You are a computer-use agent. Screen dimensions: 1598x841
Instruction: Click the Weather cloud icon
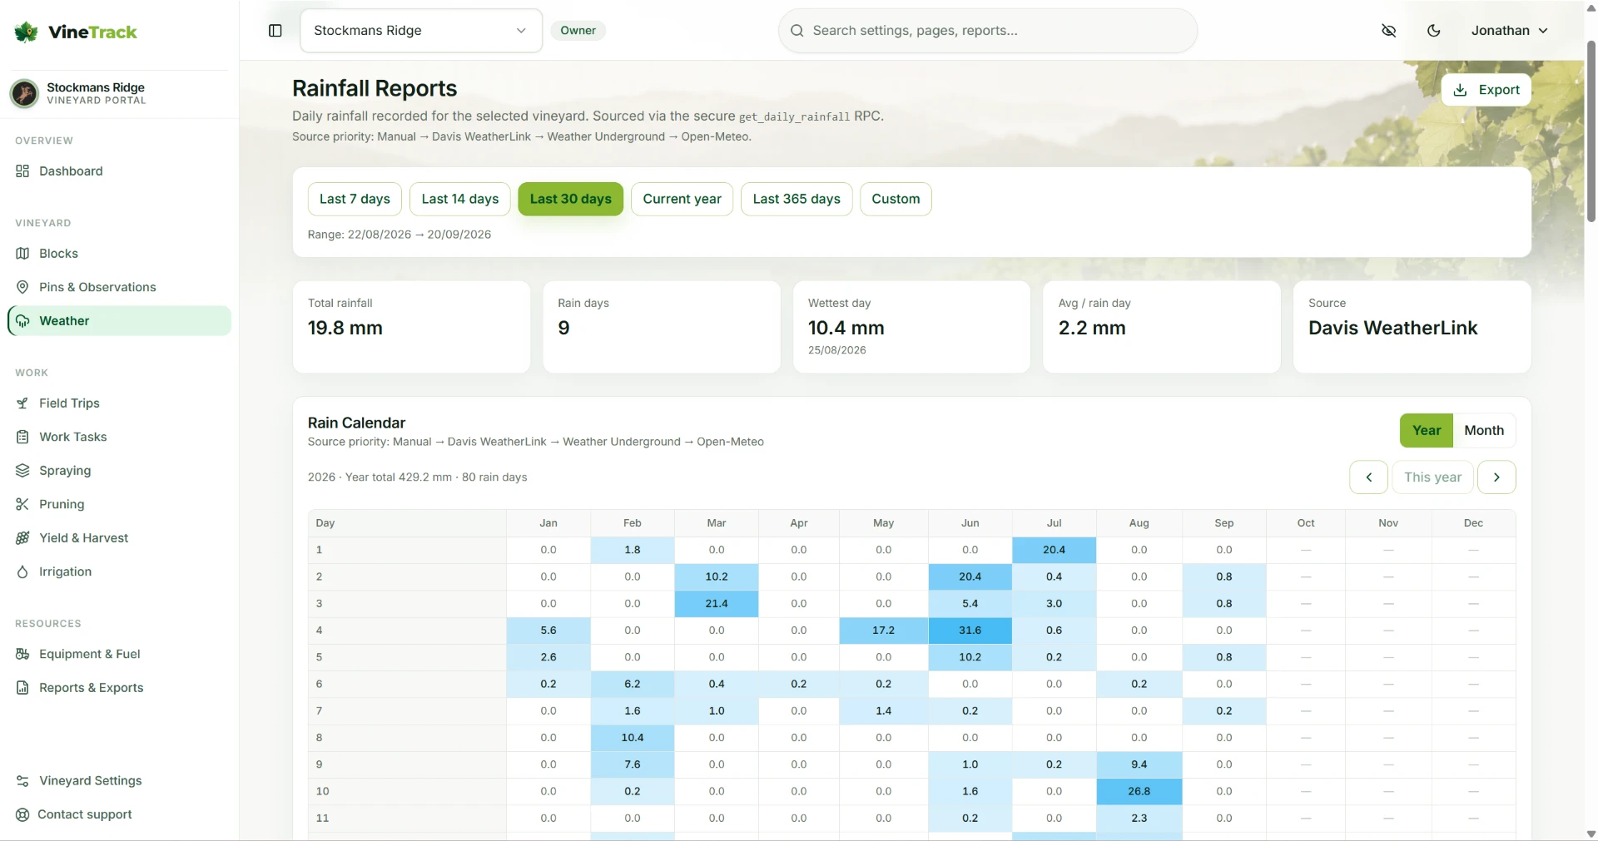(22, 321)
